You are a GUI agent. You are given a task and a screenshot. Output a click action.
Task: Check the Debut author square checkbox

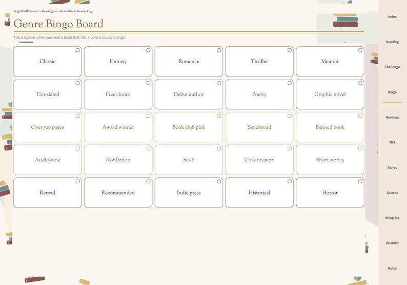pyautogui.click(x=219, y=83)
